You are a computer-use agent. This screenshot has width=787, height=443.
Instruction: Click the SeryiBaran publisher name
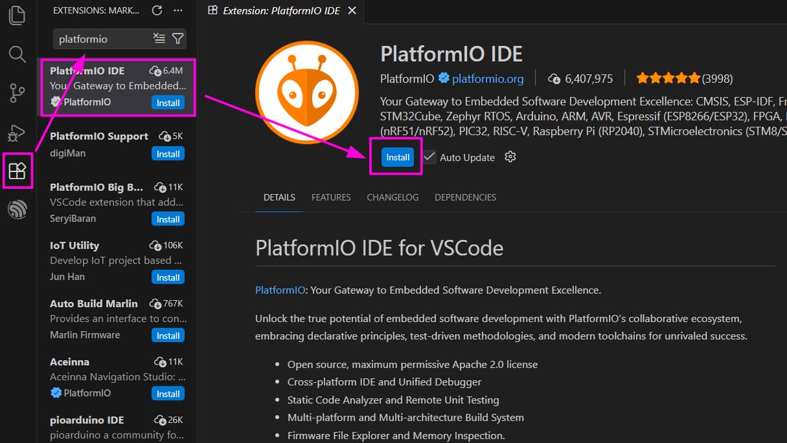(73, 219)
